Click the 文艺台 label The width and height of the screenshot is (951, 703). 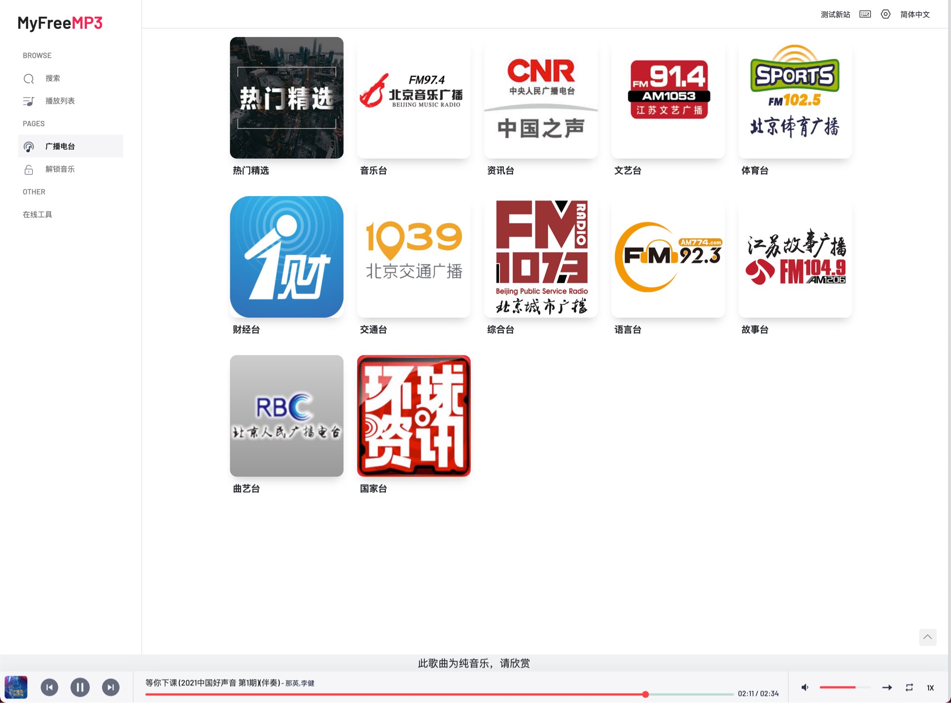[628, 171]
